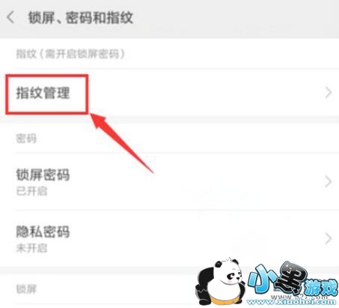Click the red highlight box around 指纹管理
The height and width of the screenshot is (308, 339).
[x=47, y=94]
